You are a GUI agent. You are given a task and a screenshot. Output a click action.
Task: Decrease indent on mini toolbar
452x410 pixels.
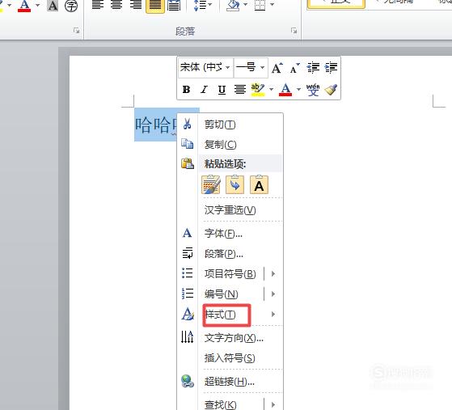tap(313, 68)
